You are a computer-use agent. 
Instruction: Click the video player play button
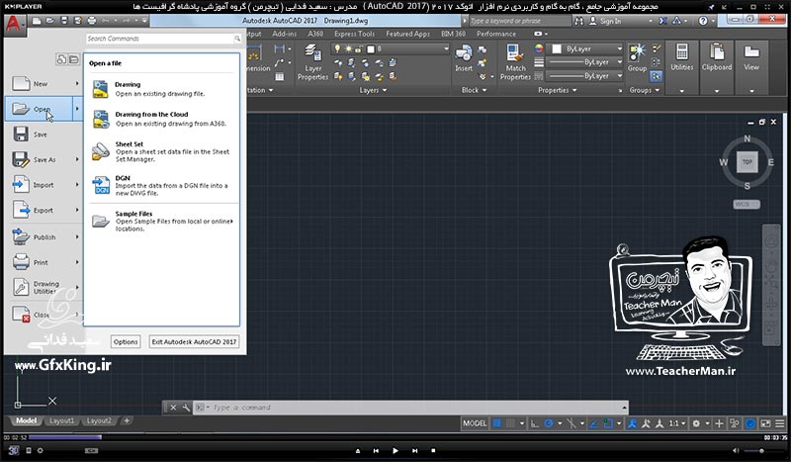(395, 450)
